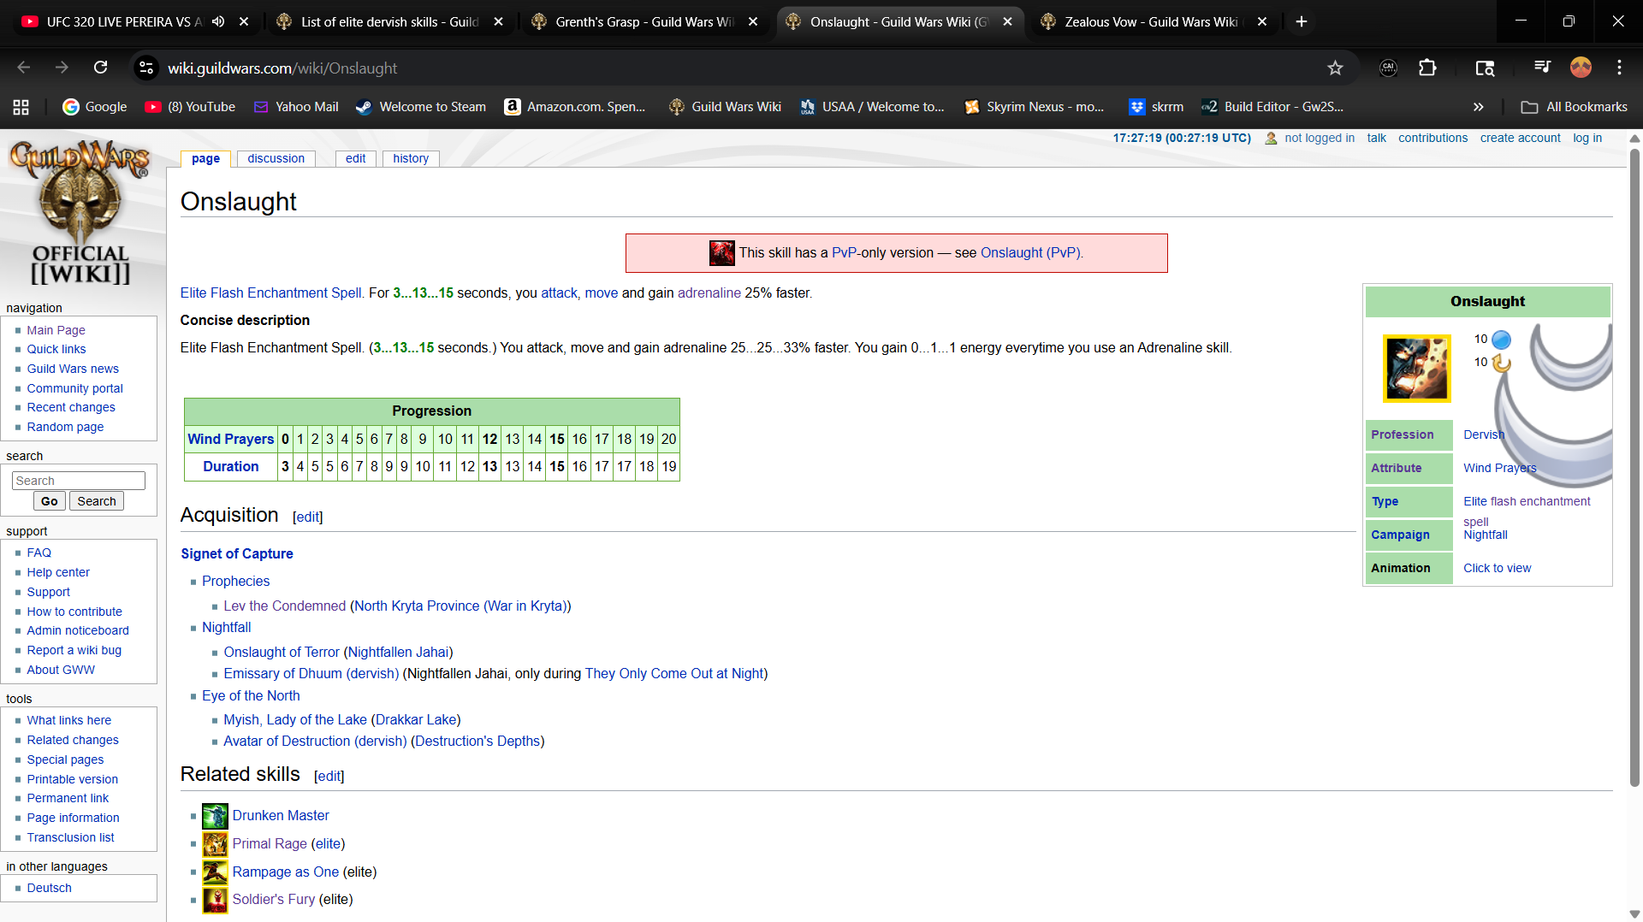The height and width of the screenshot is (922, 1643).
Task: Open Recent changes in navigation
Action: click(71, 407)
